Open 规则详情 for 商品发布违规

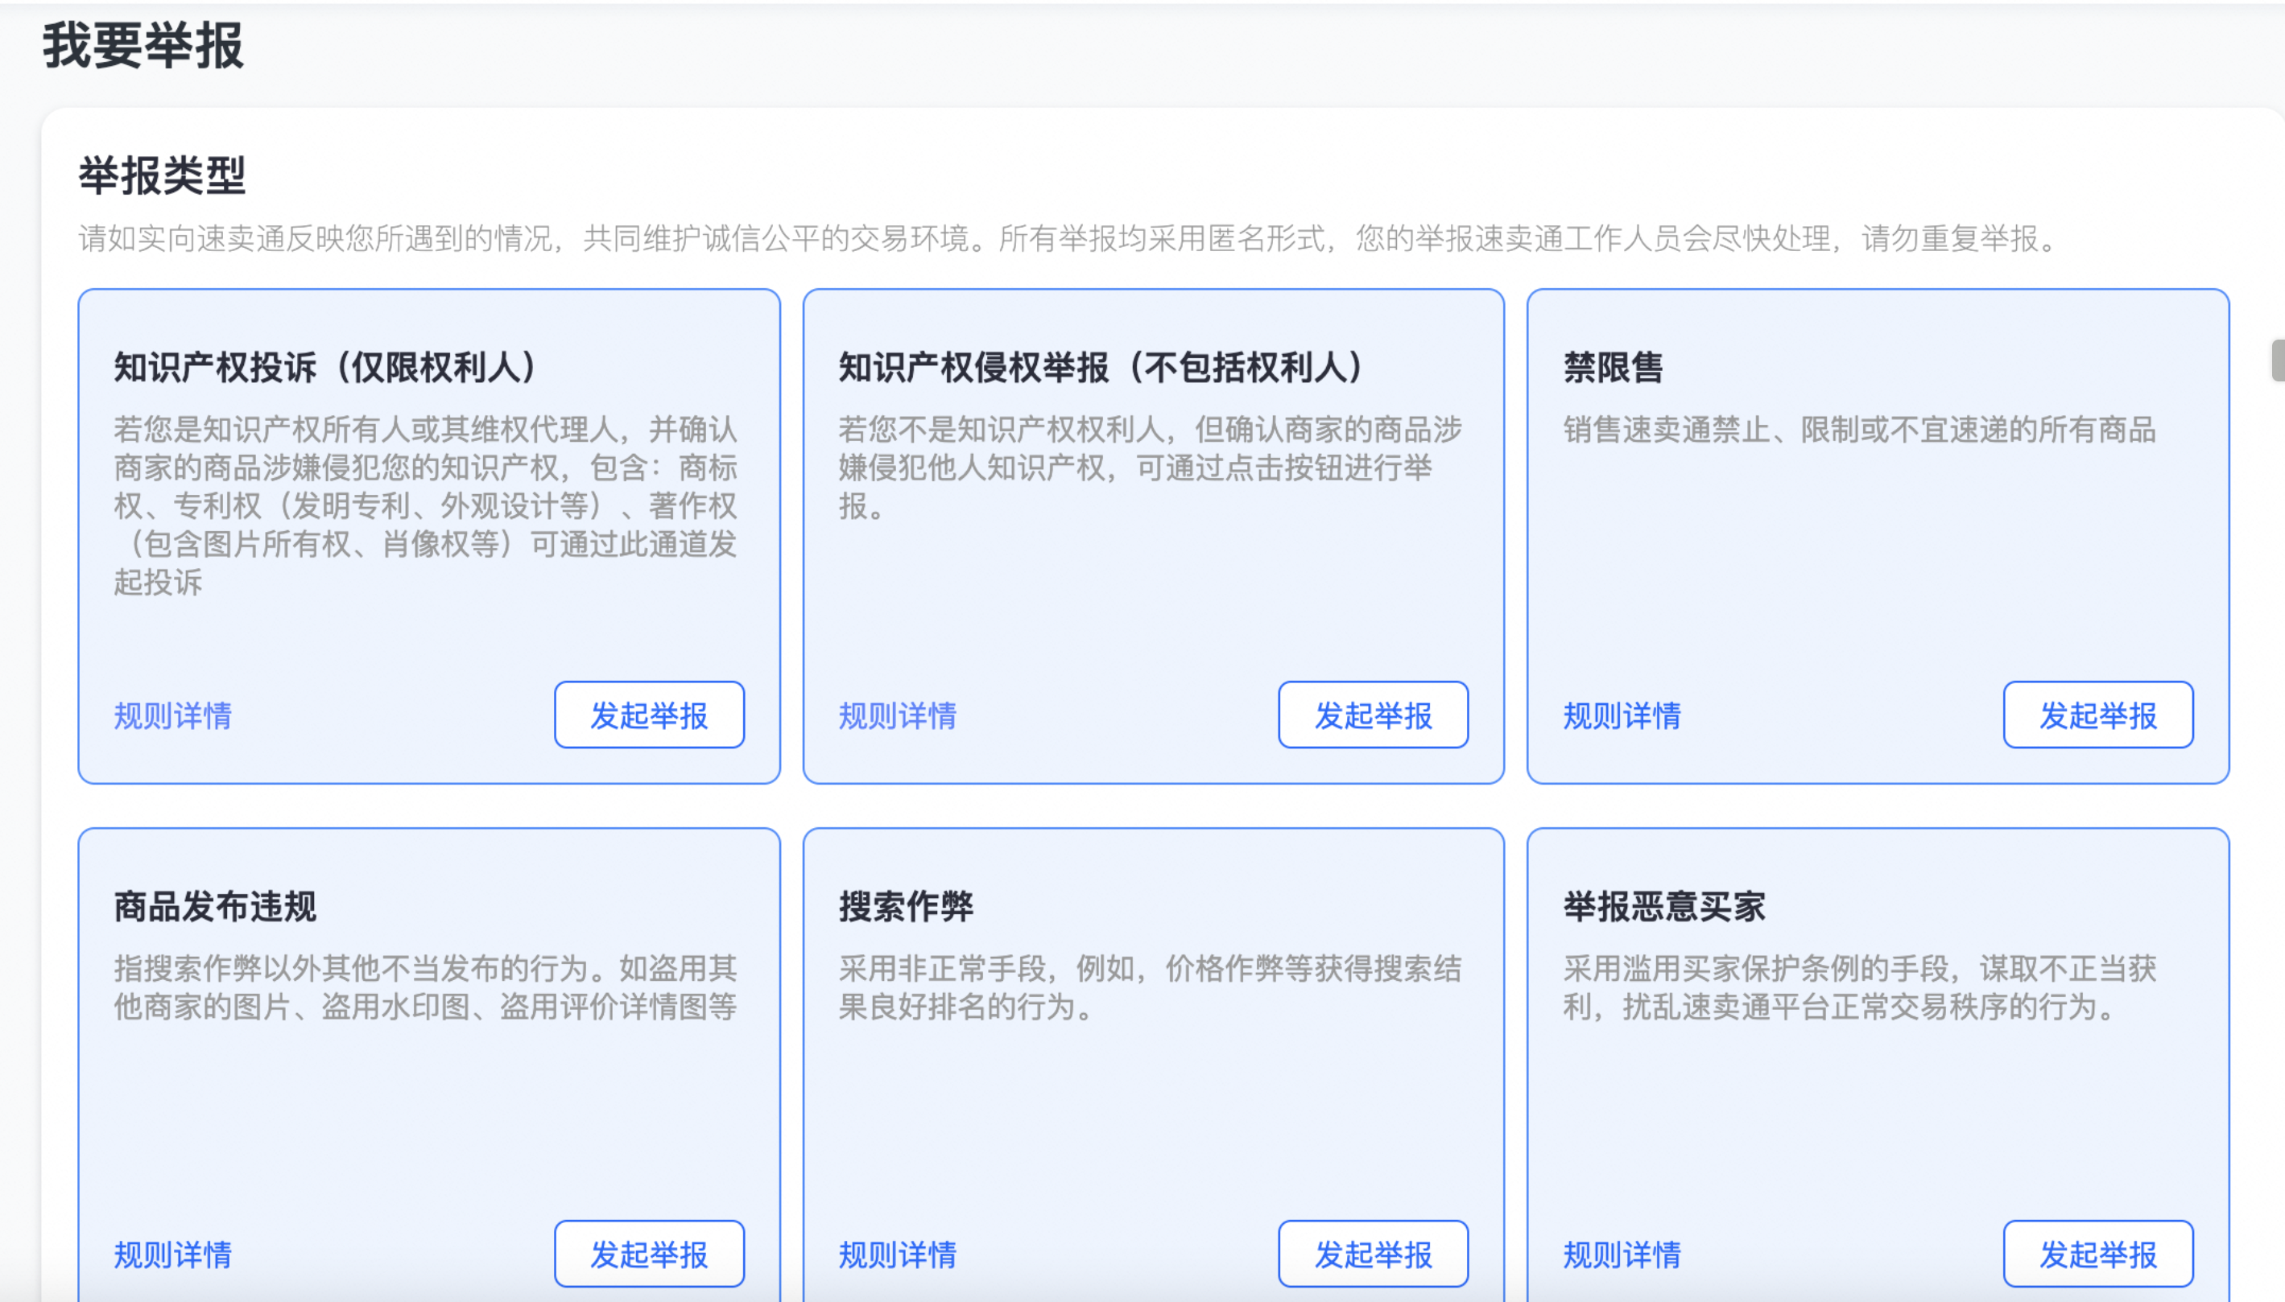coord(172,1255)
